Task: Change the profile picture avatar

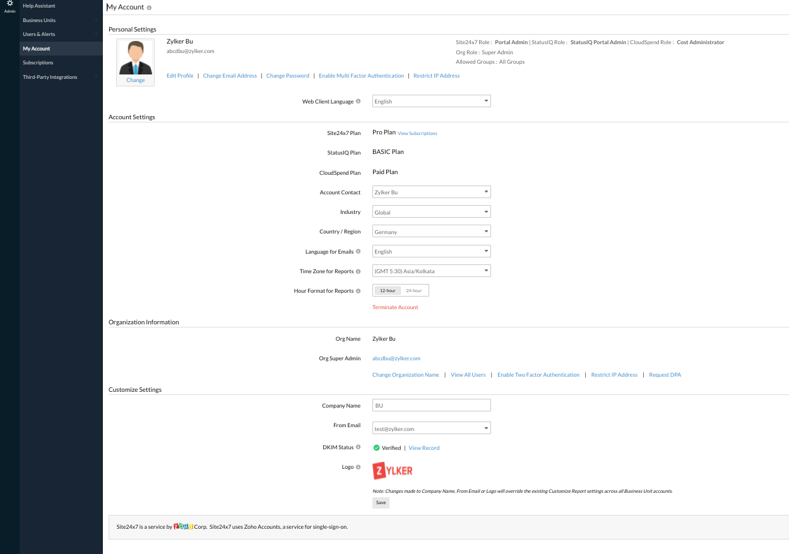Action: tap(135, 80)
